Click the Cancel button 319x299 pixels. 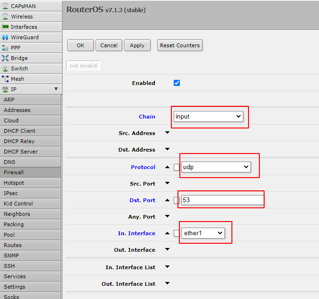[109, 45]
